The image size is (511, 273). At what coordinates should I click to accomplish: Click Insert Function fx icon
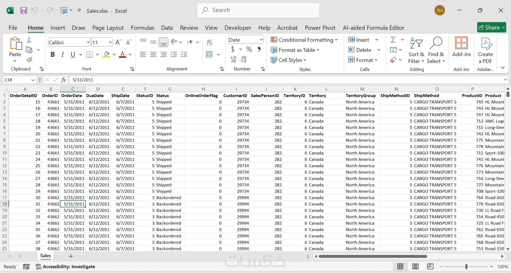[64, 80]
